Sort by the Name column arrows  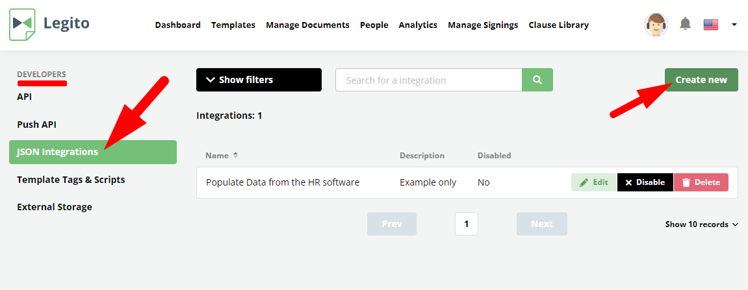pos(235,155)
